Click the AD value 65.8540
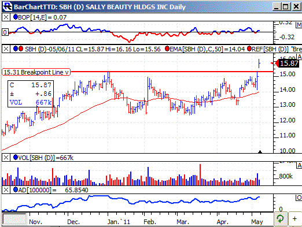The width and height of the screenshot is (302, 227). point(76,190)
